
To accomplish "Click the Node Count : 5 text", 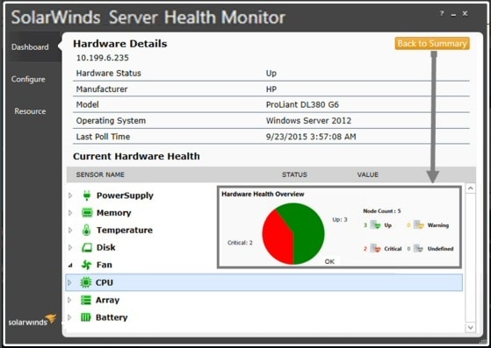I will 382,211.
